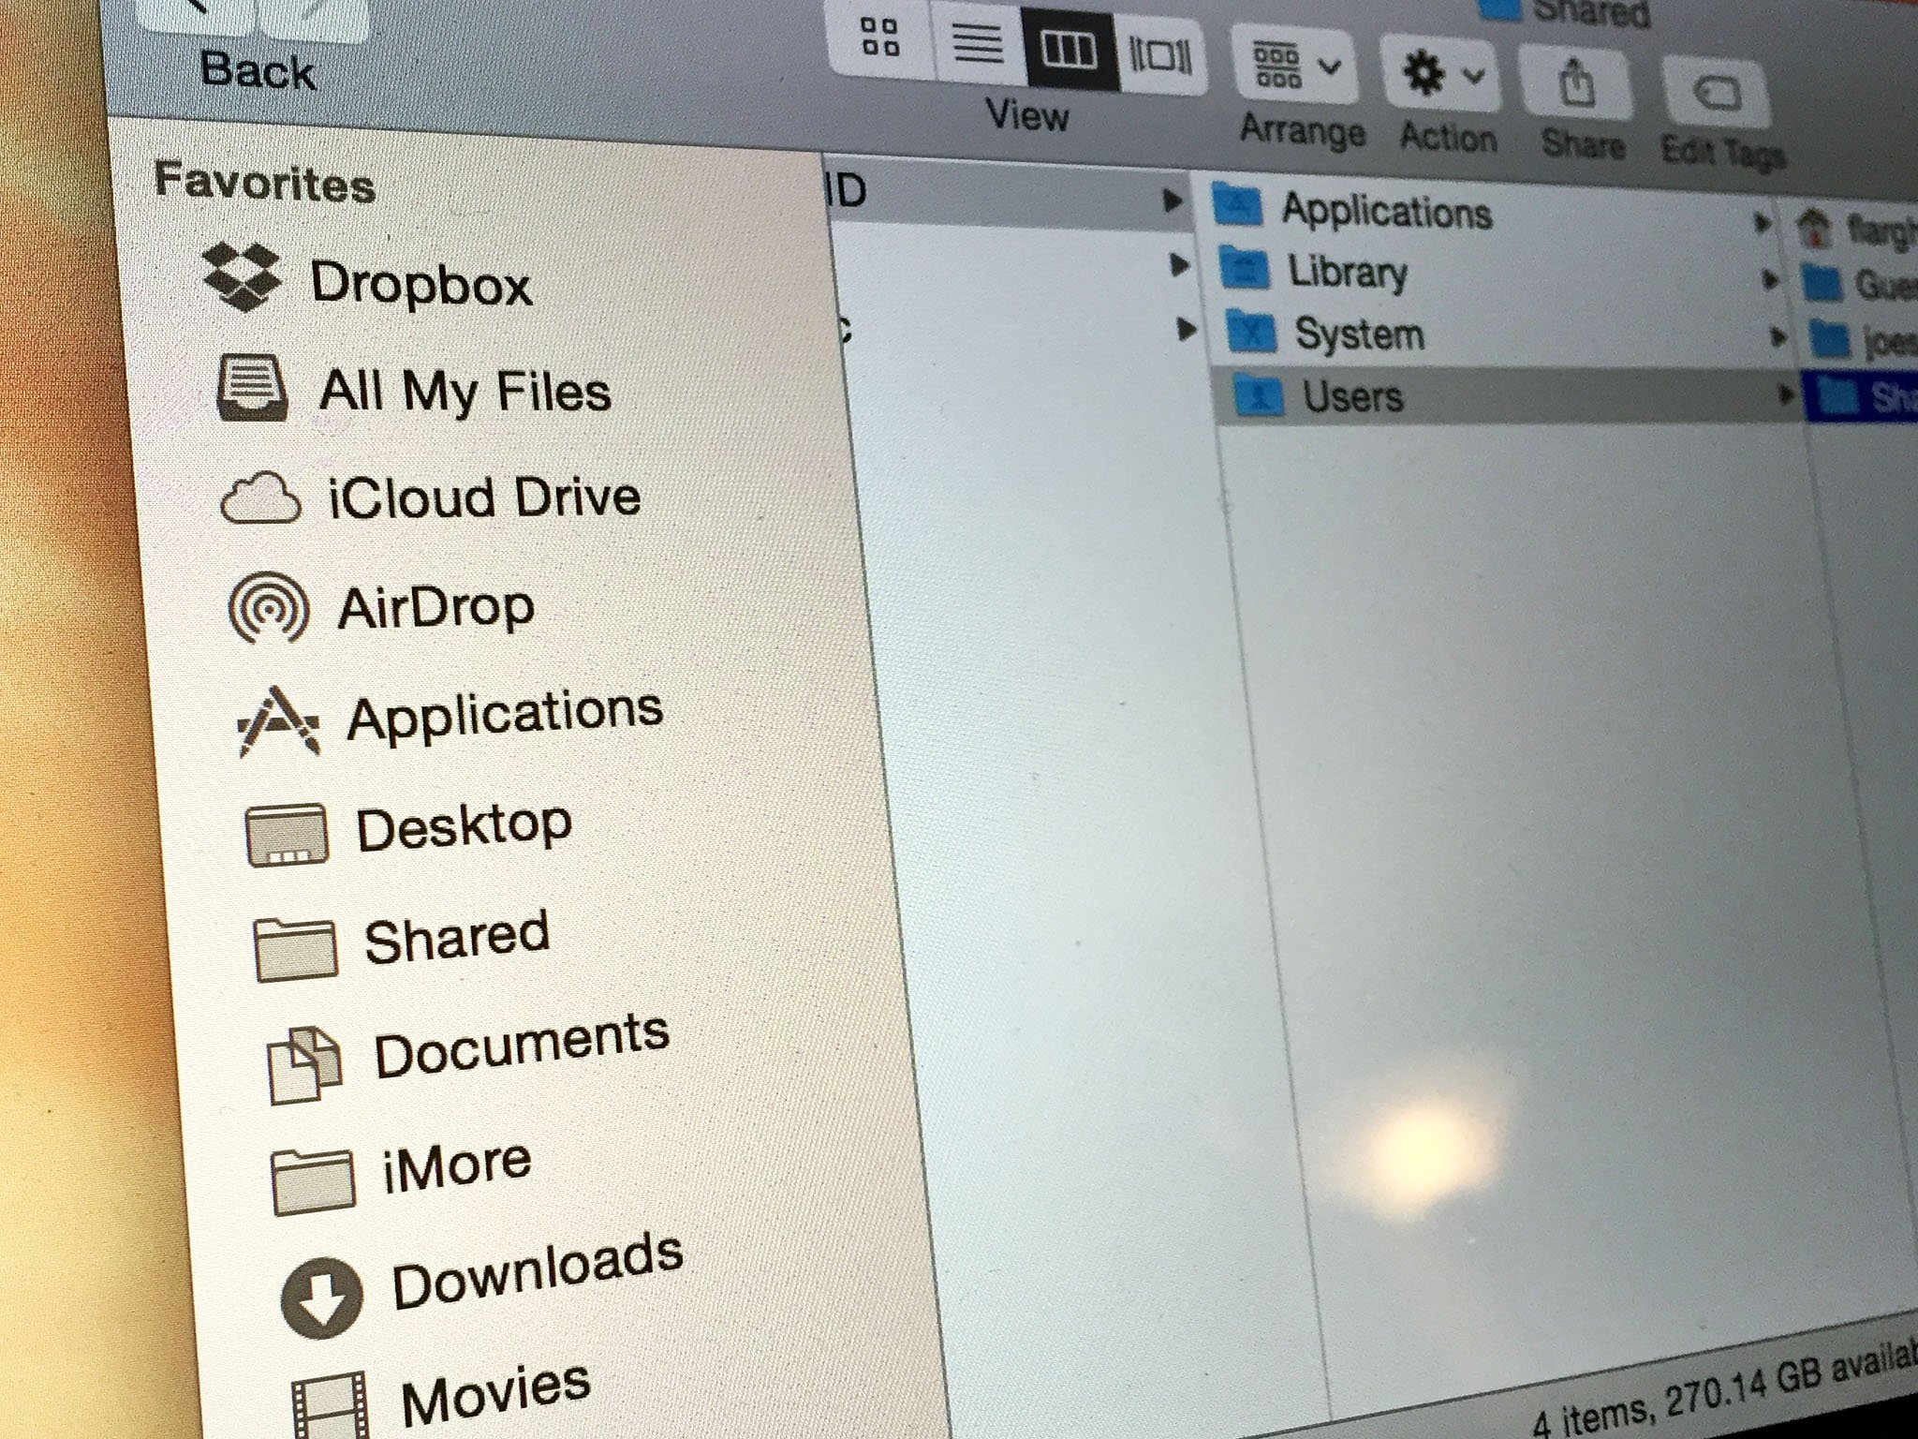Open the Action gear menu

click(x=1440, y=74)
